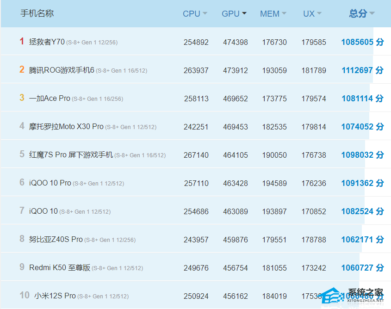Select total score 1081114 分

pyautogui.click(x=362, y=99)
